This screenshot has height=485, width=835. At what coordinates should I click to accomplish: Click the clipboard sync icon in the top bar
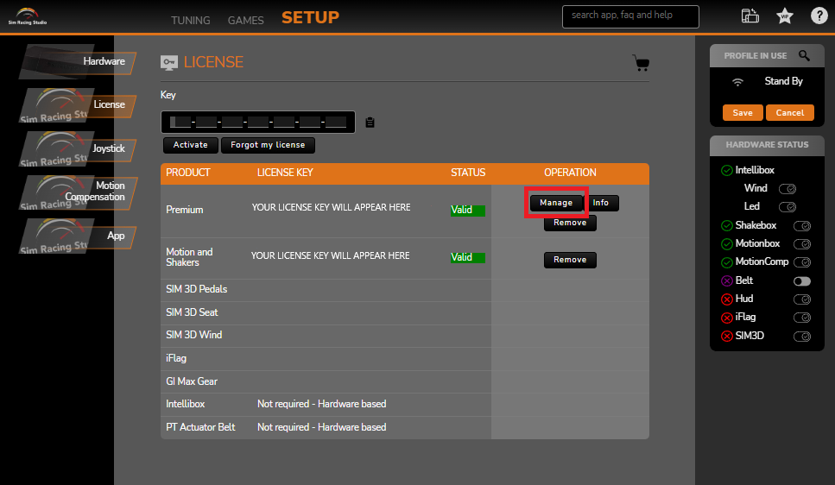click(x=750, y=16)
